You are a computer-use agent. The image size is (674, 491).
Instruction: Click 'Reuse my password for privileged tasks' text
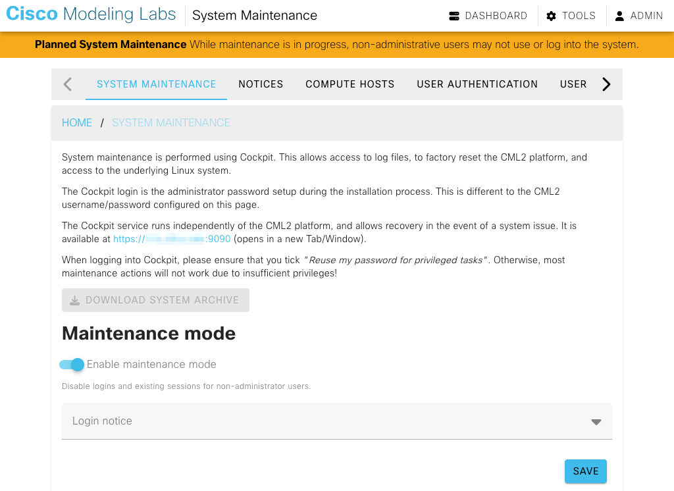396,261
